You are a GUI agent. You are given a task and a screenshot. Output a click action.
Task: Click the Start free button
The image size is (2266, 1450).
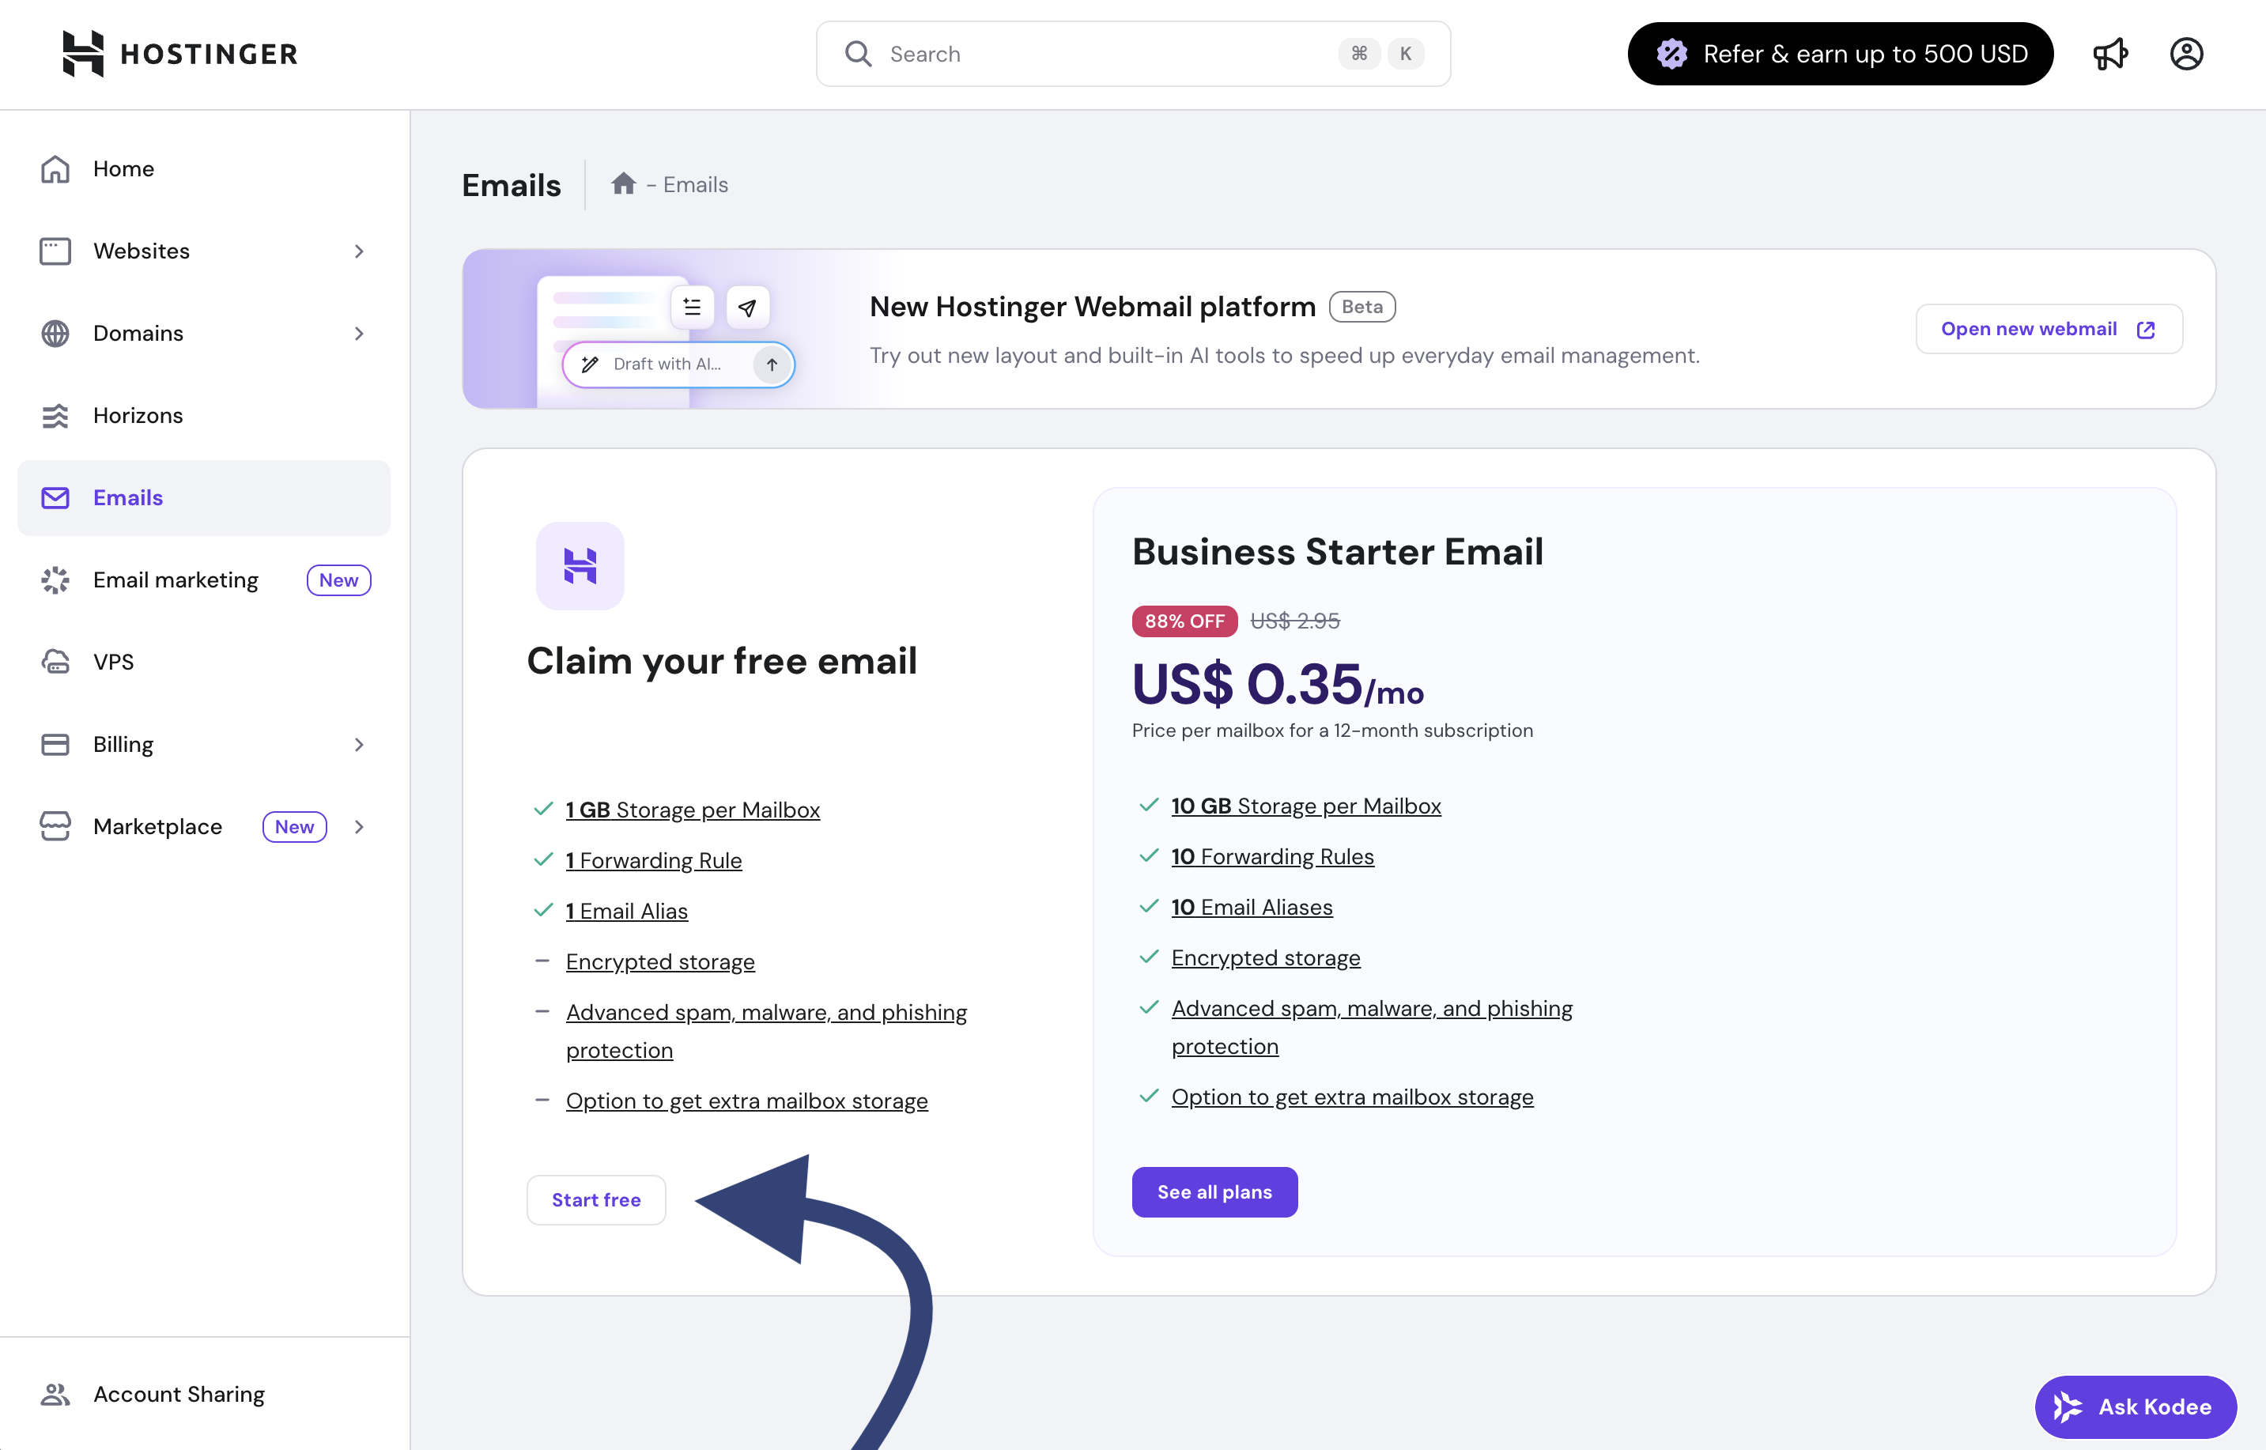tap(596, 1199)
